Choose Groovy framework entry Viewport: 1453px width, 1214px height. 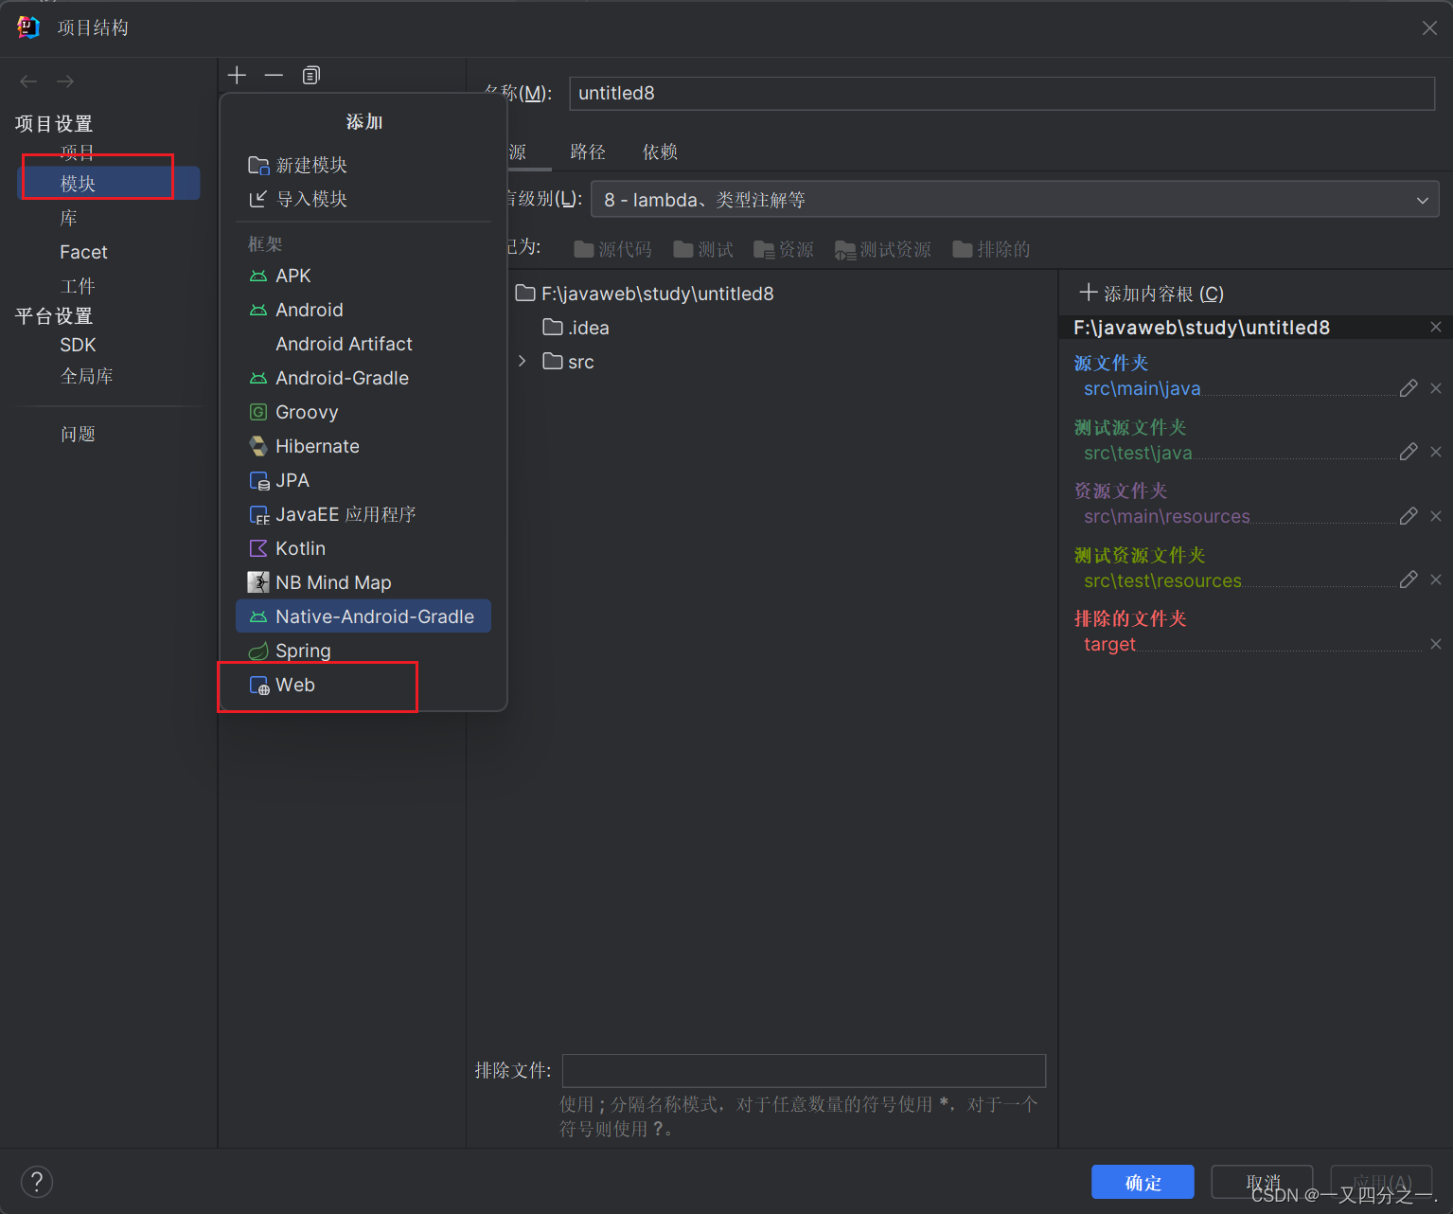pyautogui.click(x=363, y=412)
